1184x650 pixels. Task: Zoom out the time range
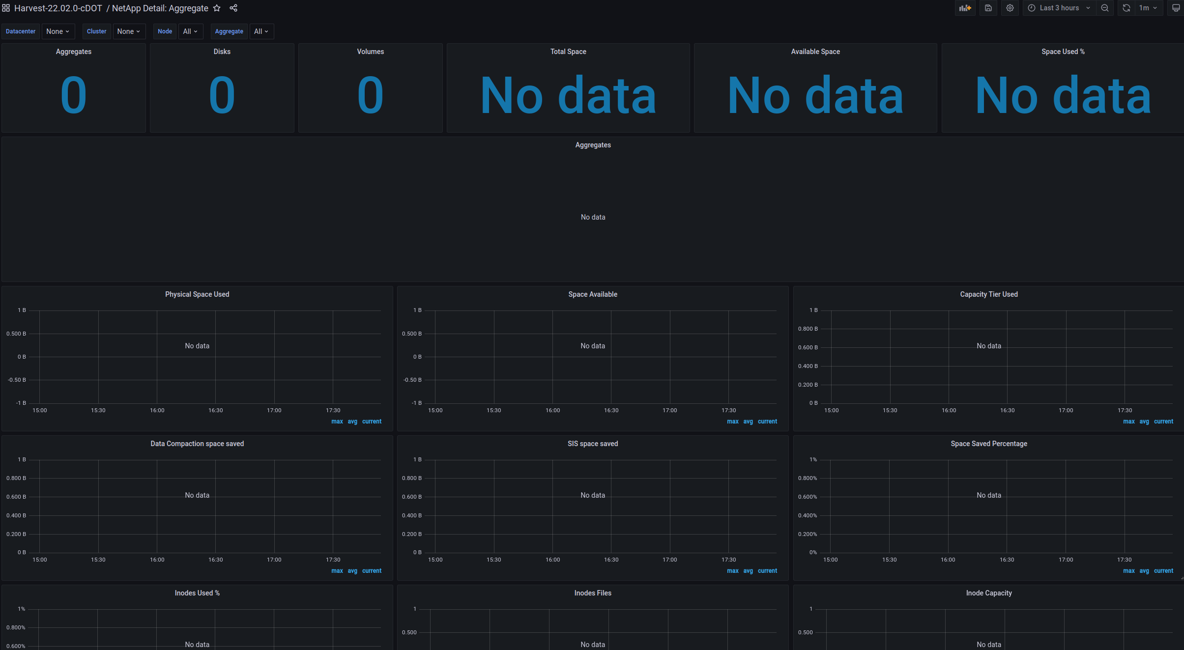(1104, 8)
